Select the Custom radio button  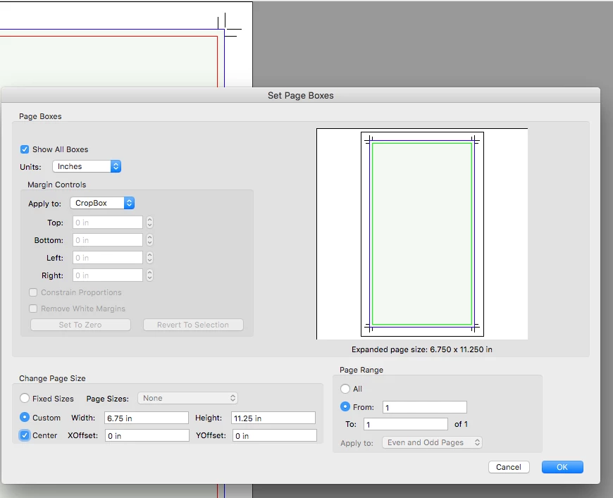coord(25,417)
